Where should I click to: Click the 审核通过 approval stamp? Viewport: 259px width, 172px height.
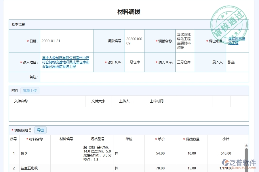[229, 21]
